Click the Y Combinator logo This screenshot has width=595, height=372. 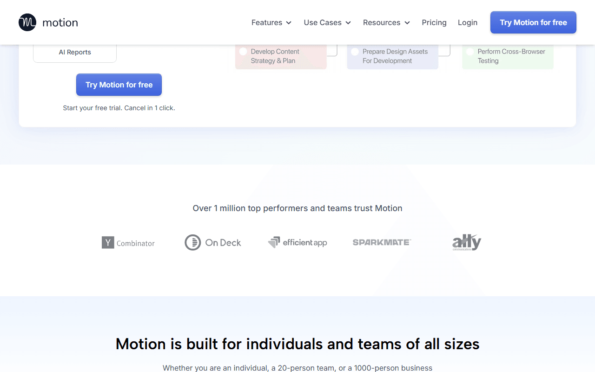pos(128,243)
